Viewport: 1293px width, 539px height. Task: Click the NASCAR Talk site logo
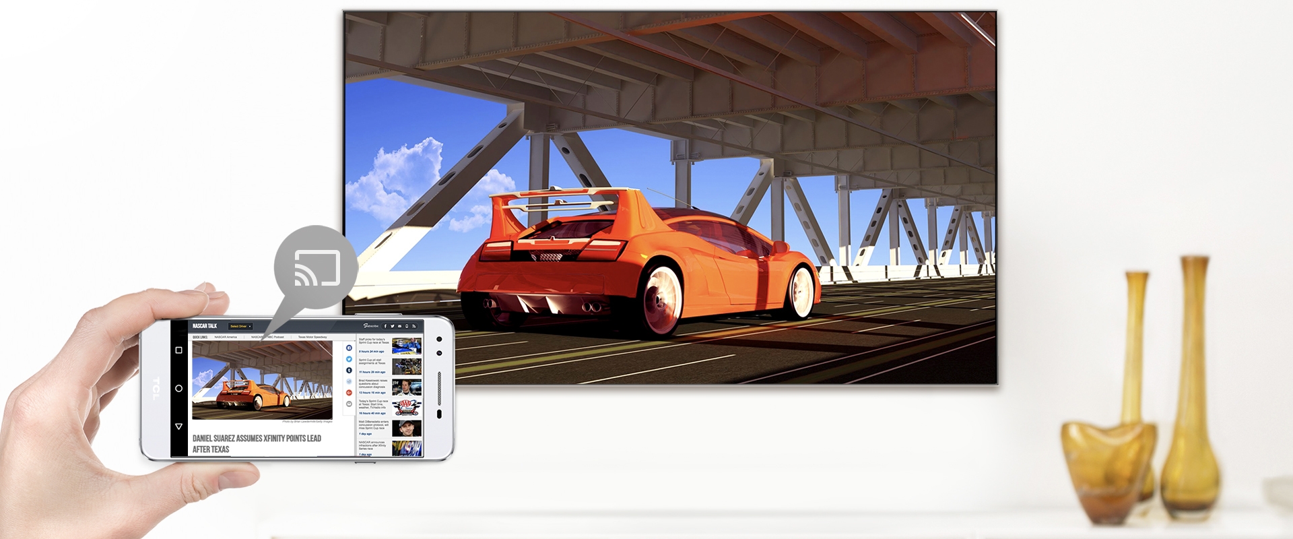coord(205,326)
